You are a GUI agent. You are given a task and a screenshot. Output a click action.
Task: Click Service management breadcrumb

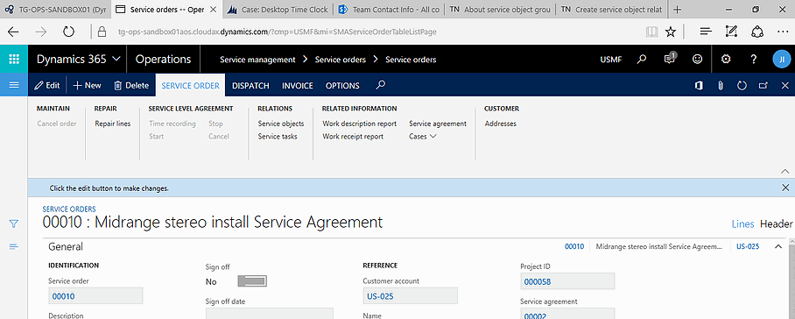(257, 60)
